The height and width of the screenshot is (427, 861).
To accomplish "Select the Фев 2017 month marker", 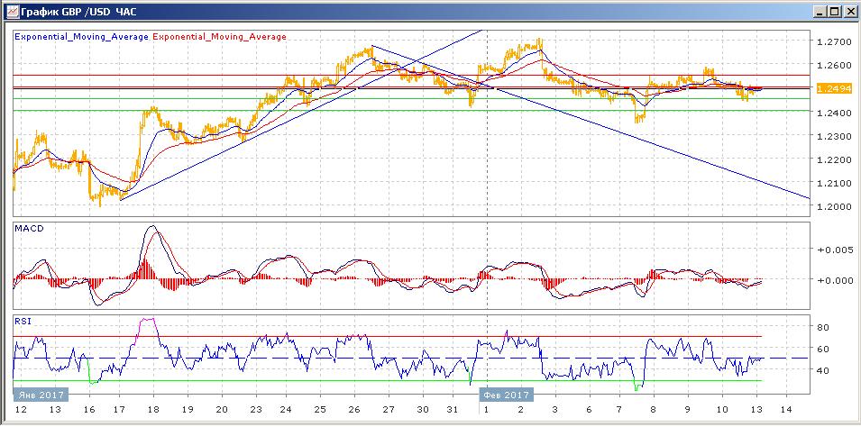I will tap(505, 395).
